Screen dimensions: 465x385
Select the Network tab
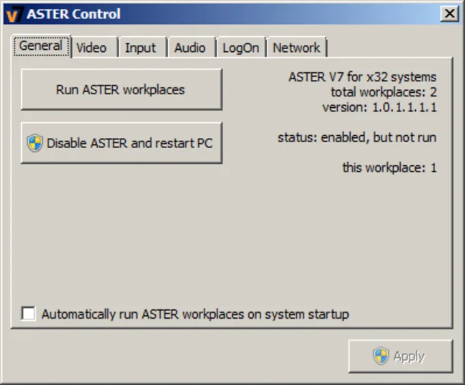point(297,48)
